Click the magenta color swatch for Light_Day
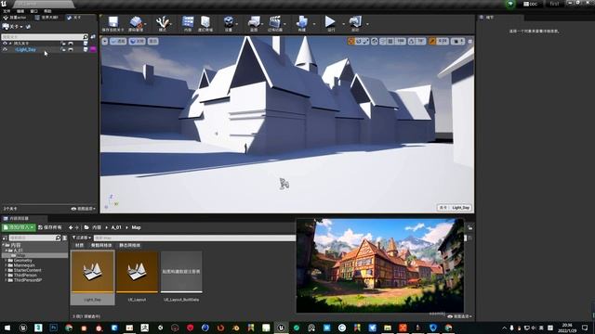595x334 pixels. [x=93, y=49]
